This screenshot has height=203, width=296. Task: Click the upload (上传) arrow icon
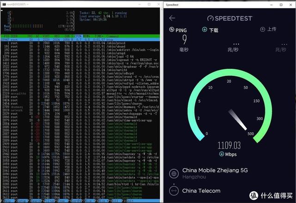click(262, 29)
